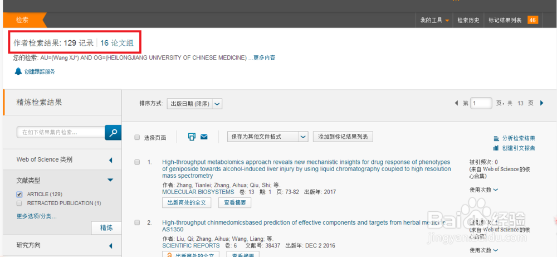Open the 出版日期 (降序) sort dropdown
Viewport: 557px width, 257px height.
point(194,104)
